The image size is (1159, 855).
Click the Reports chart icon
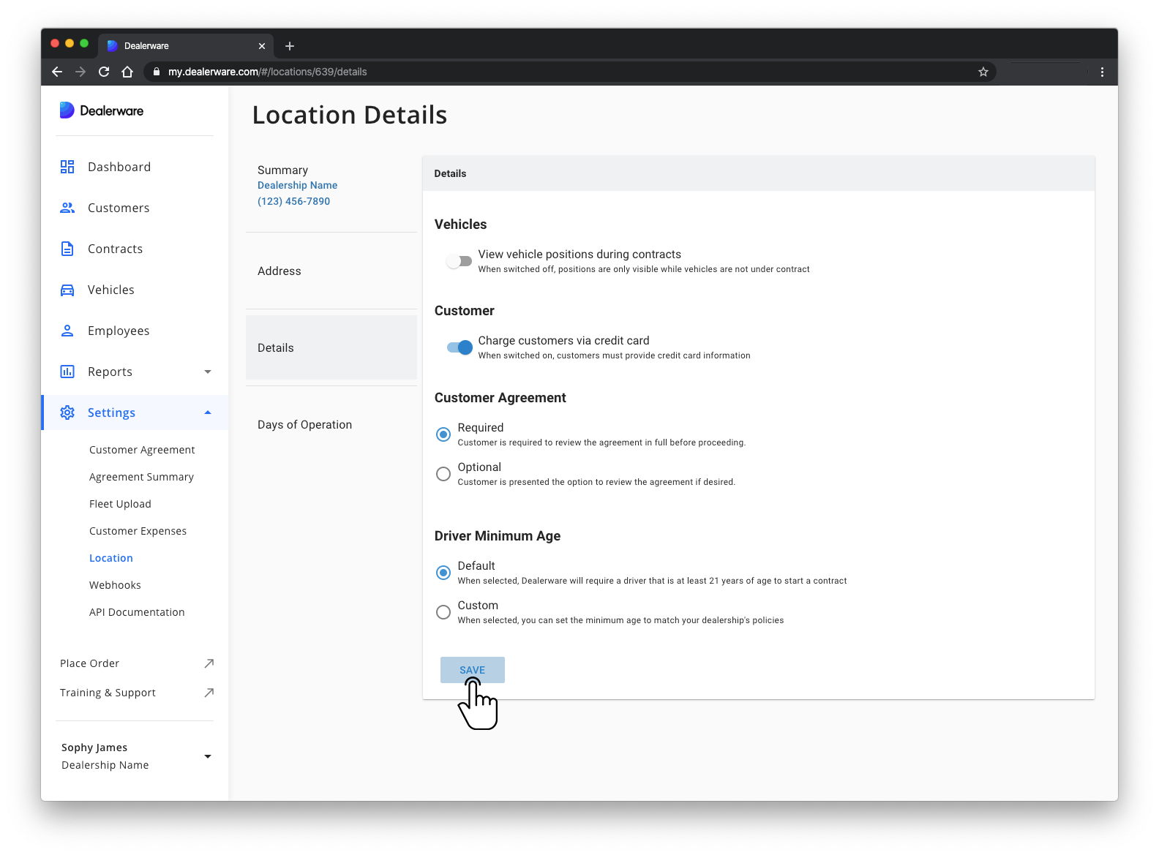click(67, 372)
